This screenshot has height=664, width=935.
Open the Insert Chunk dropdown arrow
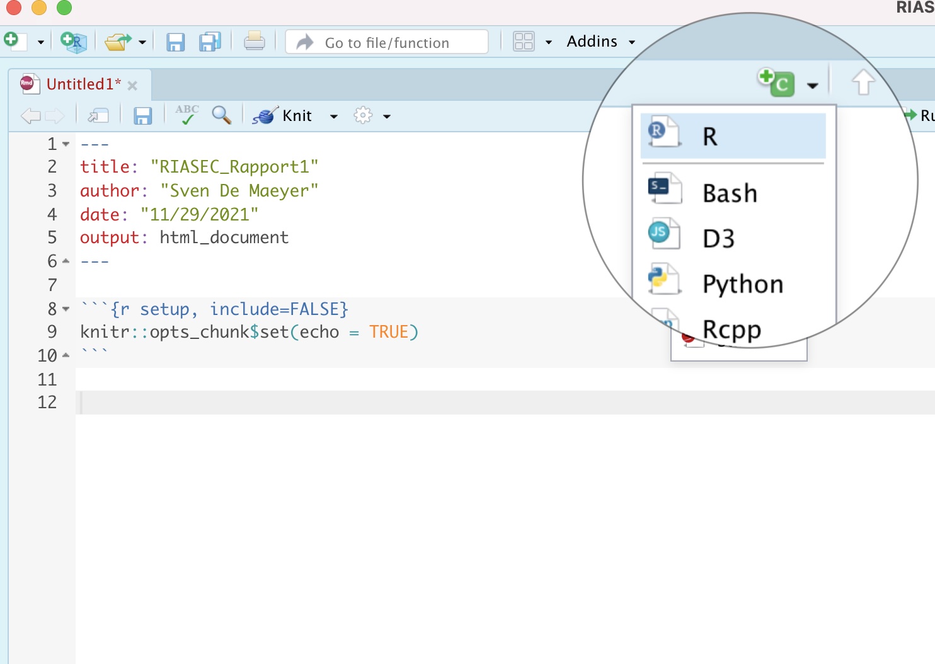pos(813,86)
